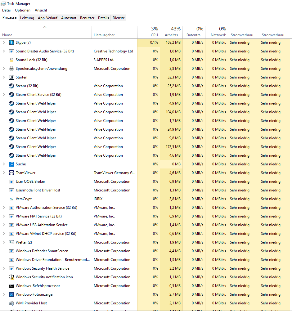Viewport: 292px width, 314px height.
Task: Click the Wetter process icon
Action: point(11,242)
